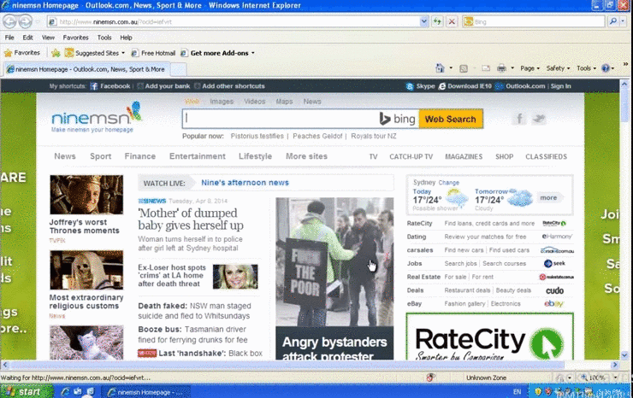Open a new blank tab
Image resolution: width=633 pixels, height=398 pixels.
tap(178, 69)
